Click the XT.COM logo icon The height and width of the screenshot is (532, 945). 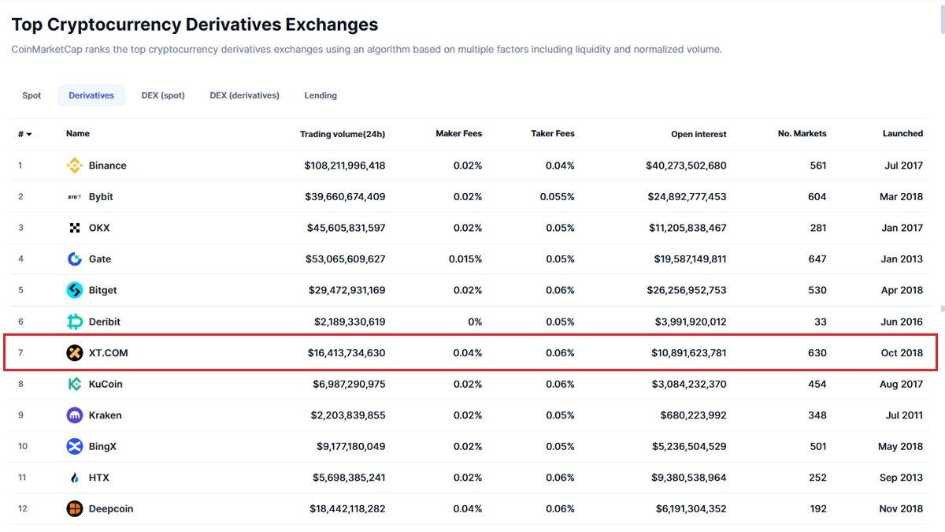(74, 353)
